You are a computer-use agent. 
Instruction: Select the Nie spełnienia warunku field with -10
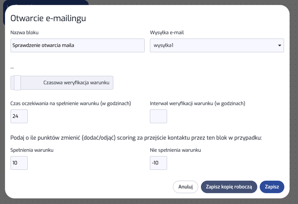pyautogui.click(x=159, y=163)
